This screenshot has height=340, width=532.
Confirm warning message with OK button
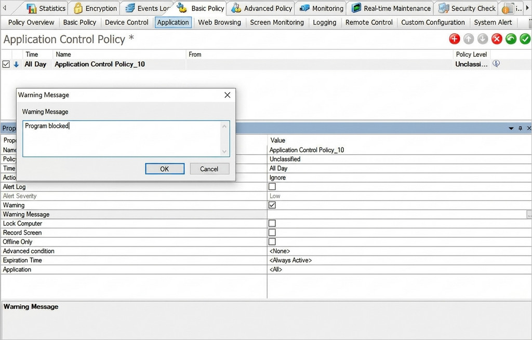[x=165, y=169]
